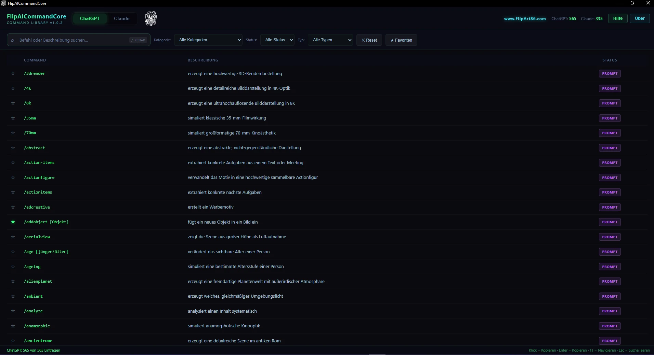Click the gas mask logo icon
This screenshot has width=654, height=355.
(151, 18)
